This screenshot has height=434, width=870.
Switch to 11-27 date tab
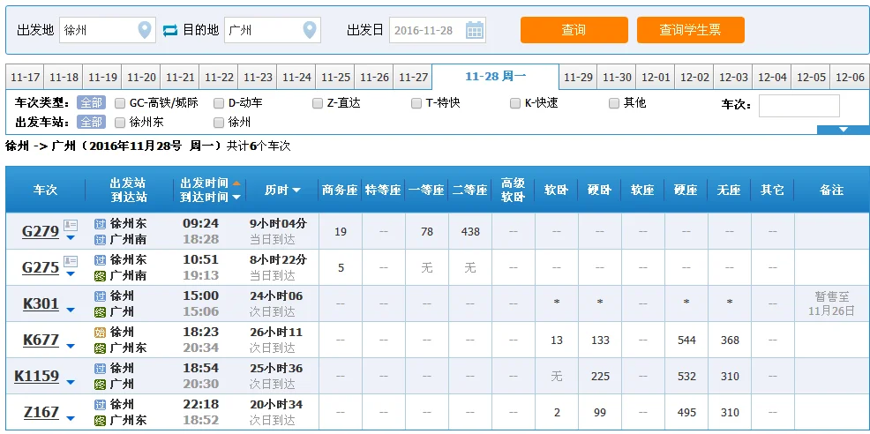pos(413,77)
